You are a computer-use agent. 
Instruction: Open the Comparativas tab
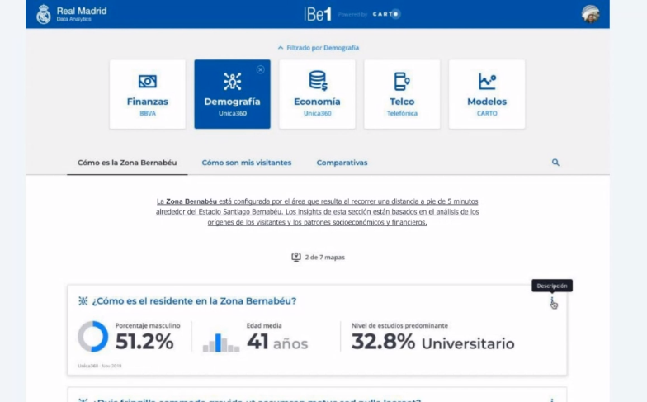click(x=342, y=163)
